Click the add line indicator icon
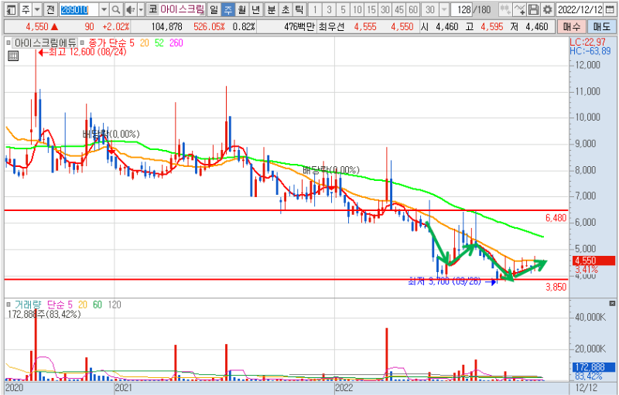The image size is (619, 395). [x=520, y=9]
